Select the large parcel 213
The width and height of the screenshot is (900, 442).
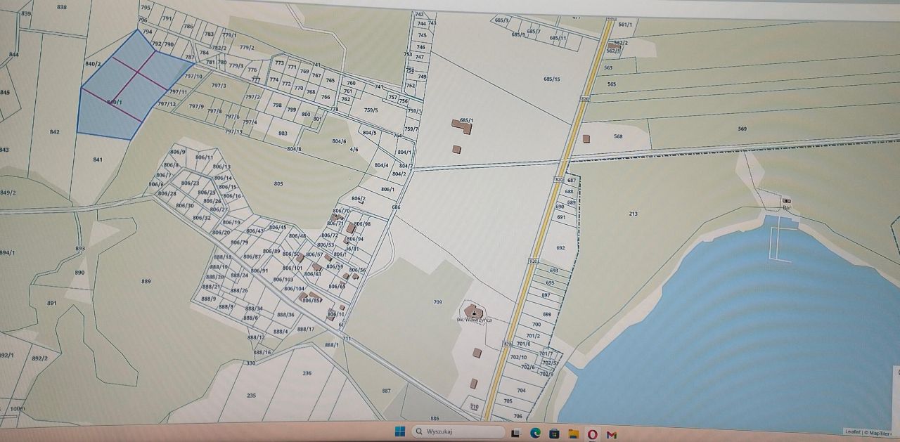click(x=633, y=214)
